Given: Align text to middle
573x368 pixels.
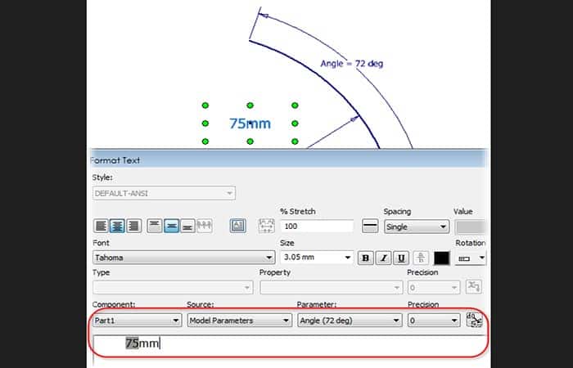Looking at the screenshot, I should tap(171, 226).
